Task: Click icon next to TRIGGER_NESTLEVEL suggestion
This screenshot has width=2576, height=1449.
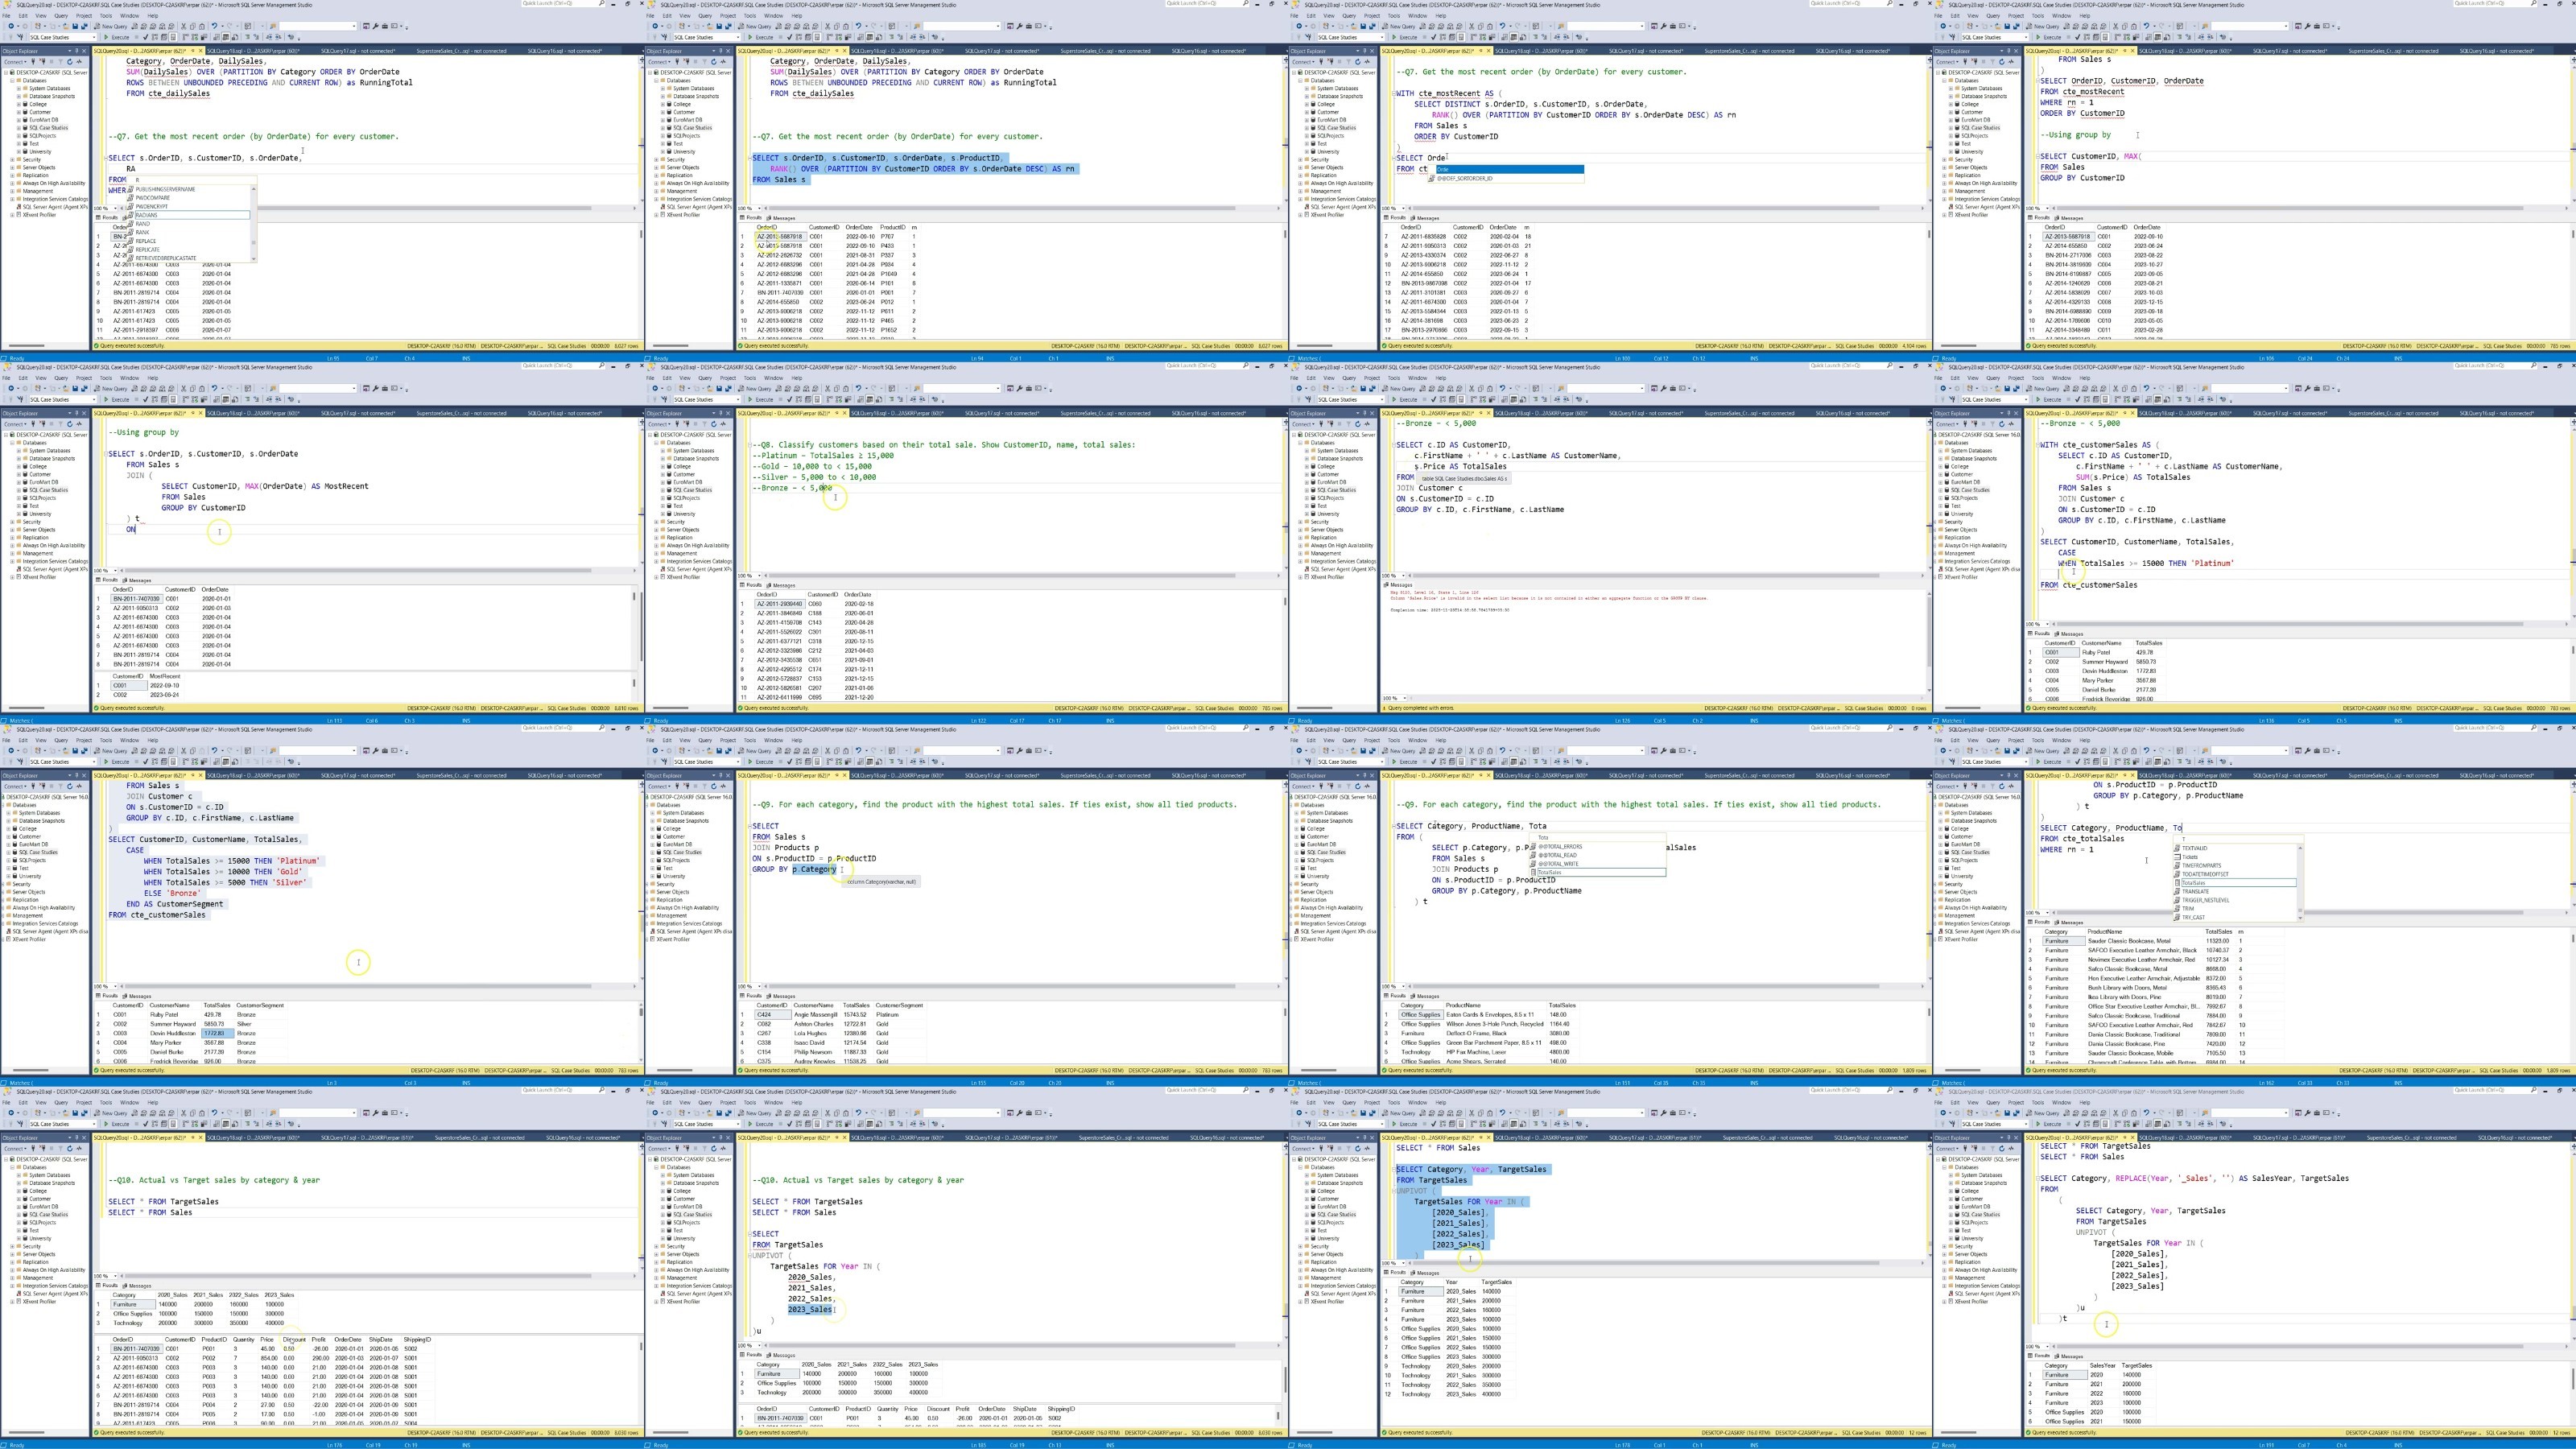Action: click(x=2177, y=900)
